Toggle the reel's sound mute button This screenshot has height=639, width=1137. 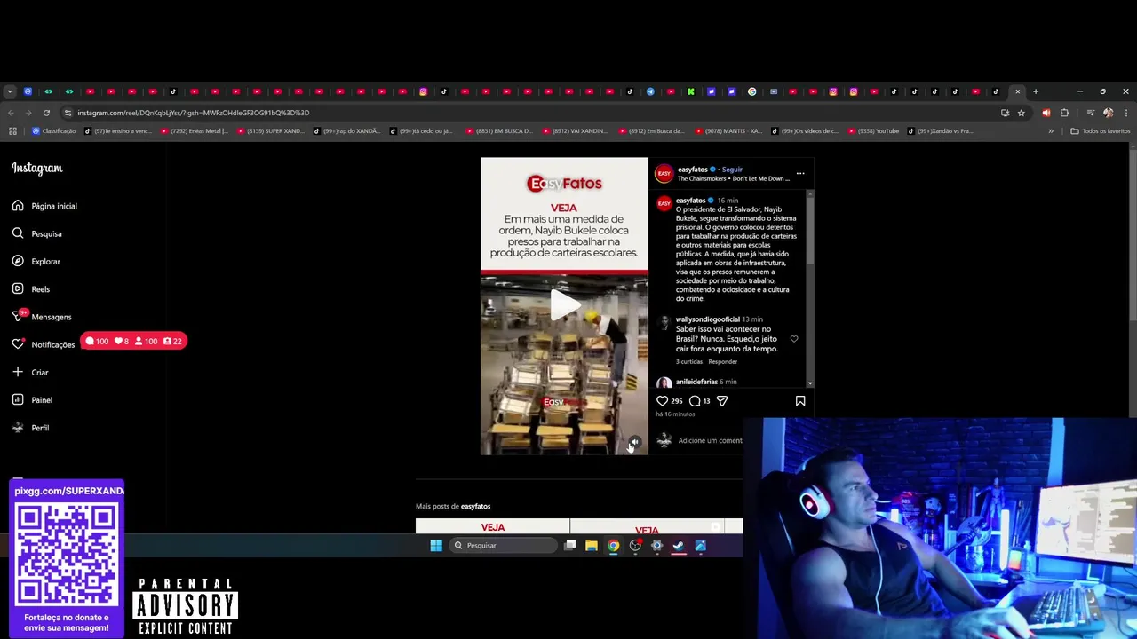coord(634,441)
